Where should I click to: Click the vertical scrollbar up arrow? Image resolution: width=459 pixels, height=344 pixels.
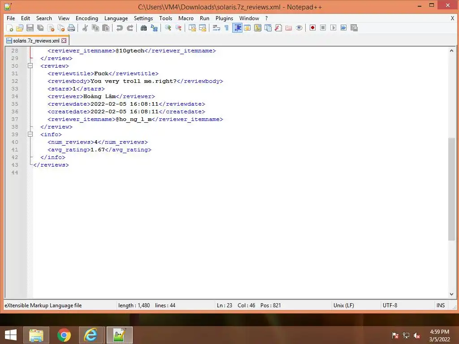click(451, 51)
